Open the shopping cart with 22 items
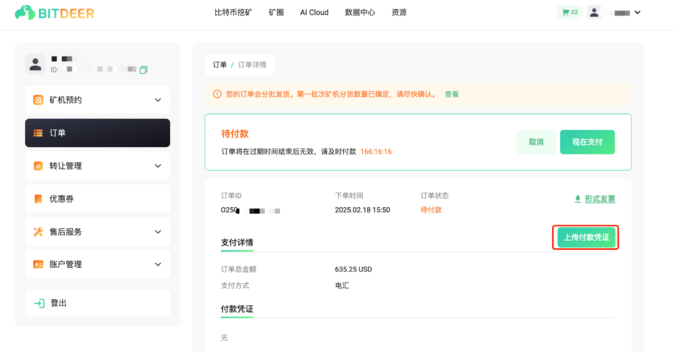Image resolution: width=674 pixels, height=352 pixels. coord(570,12)
